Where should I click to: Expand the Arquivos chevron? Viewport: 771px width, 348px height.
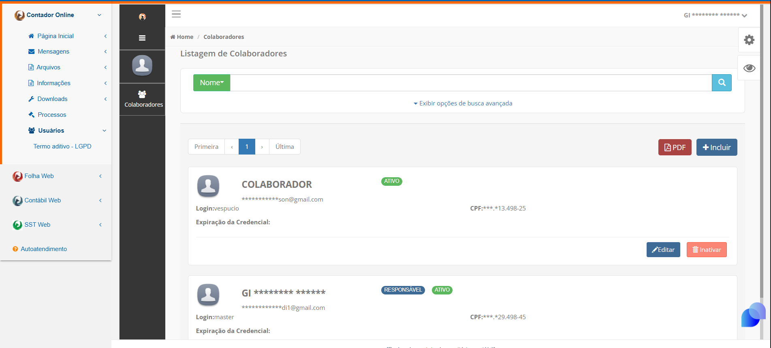[105, 67]
